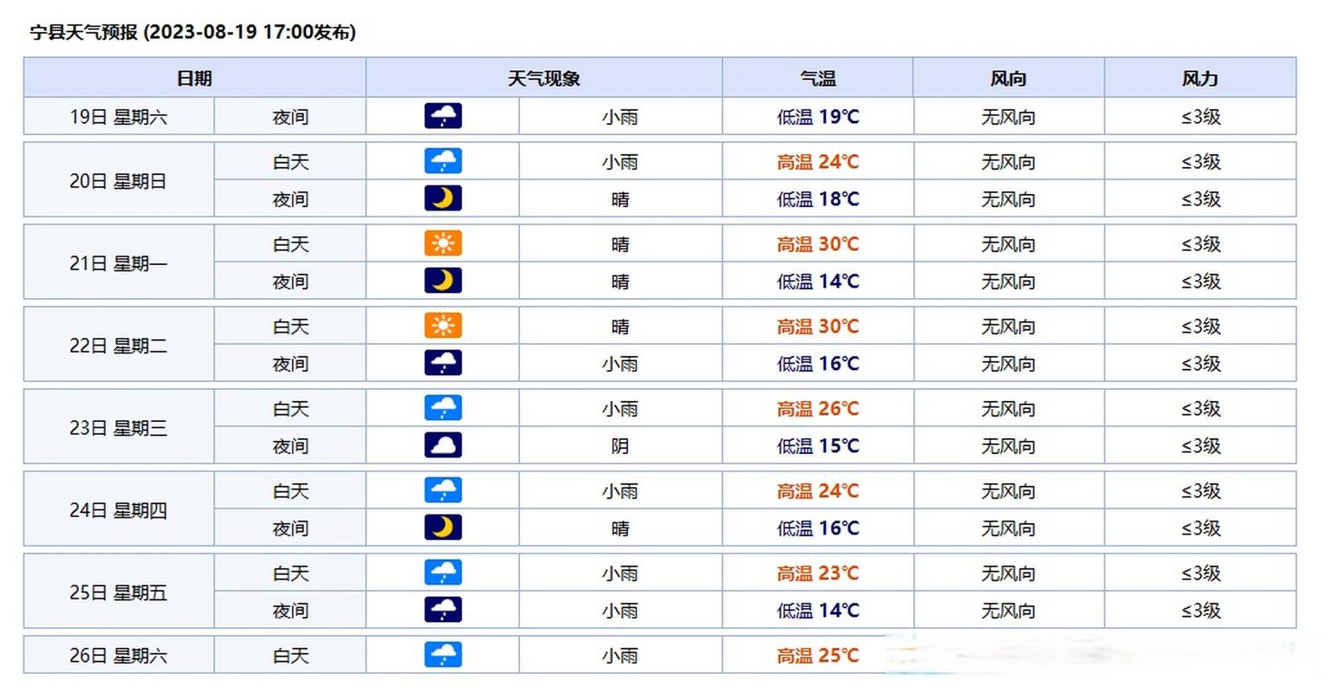Click 夜间 label in 19日 row
This screenshot has width=1324, height=693.
click(290, 117)
